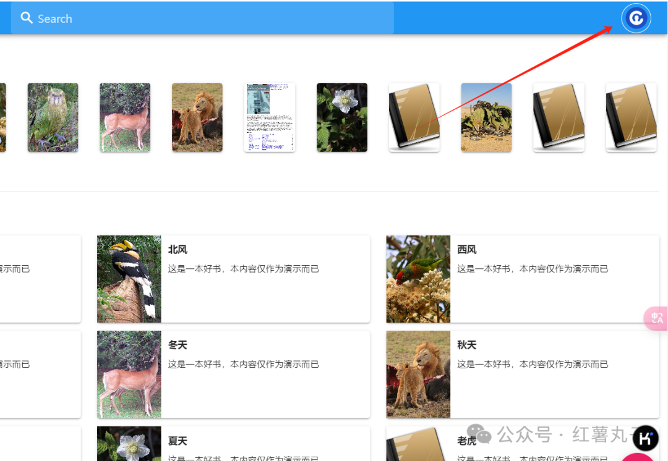Click the black K floating icon
This screenshot has width=668, height=461.
tap(645, 438)
